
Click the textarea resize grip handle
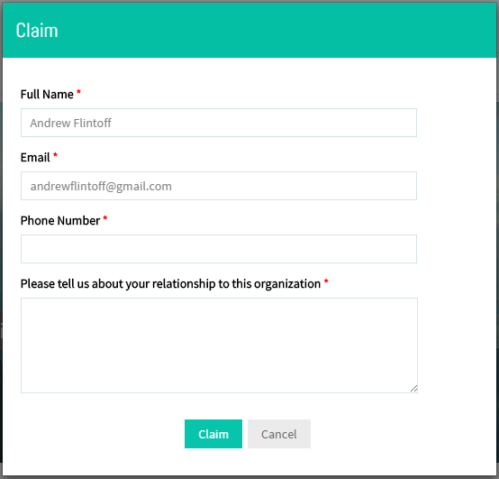click(413, 389)
